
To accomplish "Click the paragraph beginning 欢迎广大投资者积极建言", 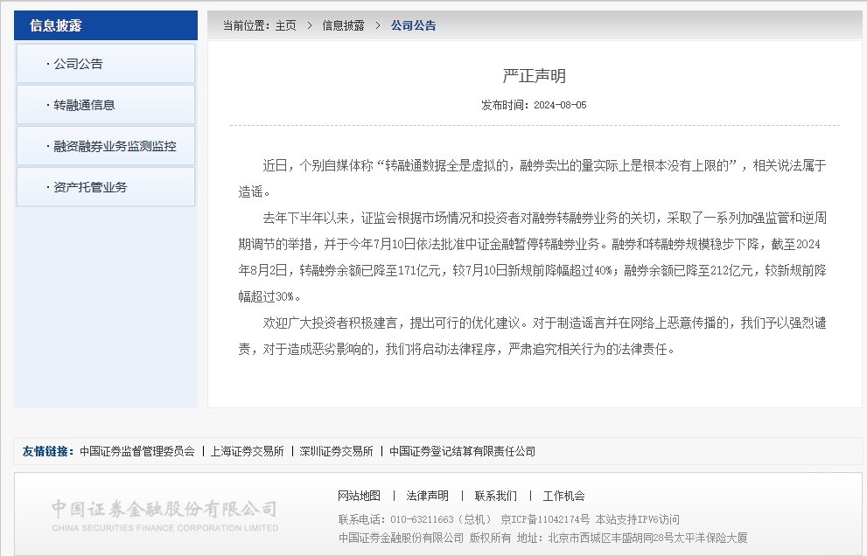I will [x=533, y=336].
